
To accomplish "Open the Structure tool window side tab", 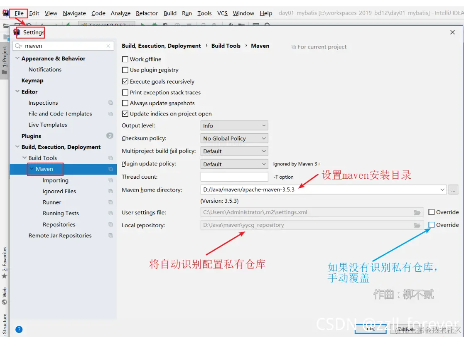I will pyautogui.click(x=5, y=325).
